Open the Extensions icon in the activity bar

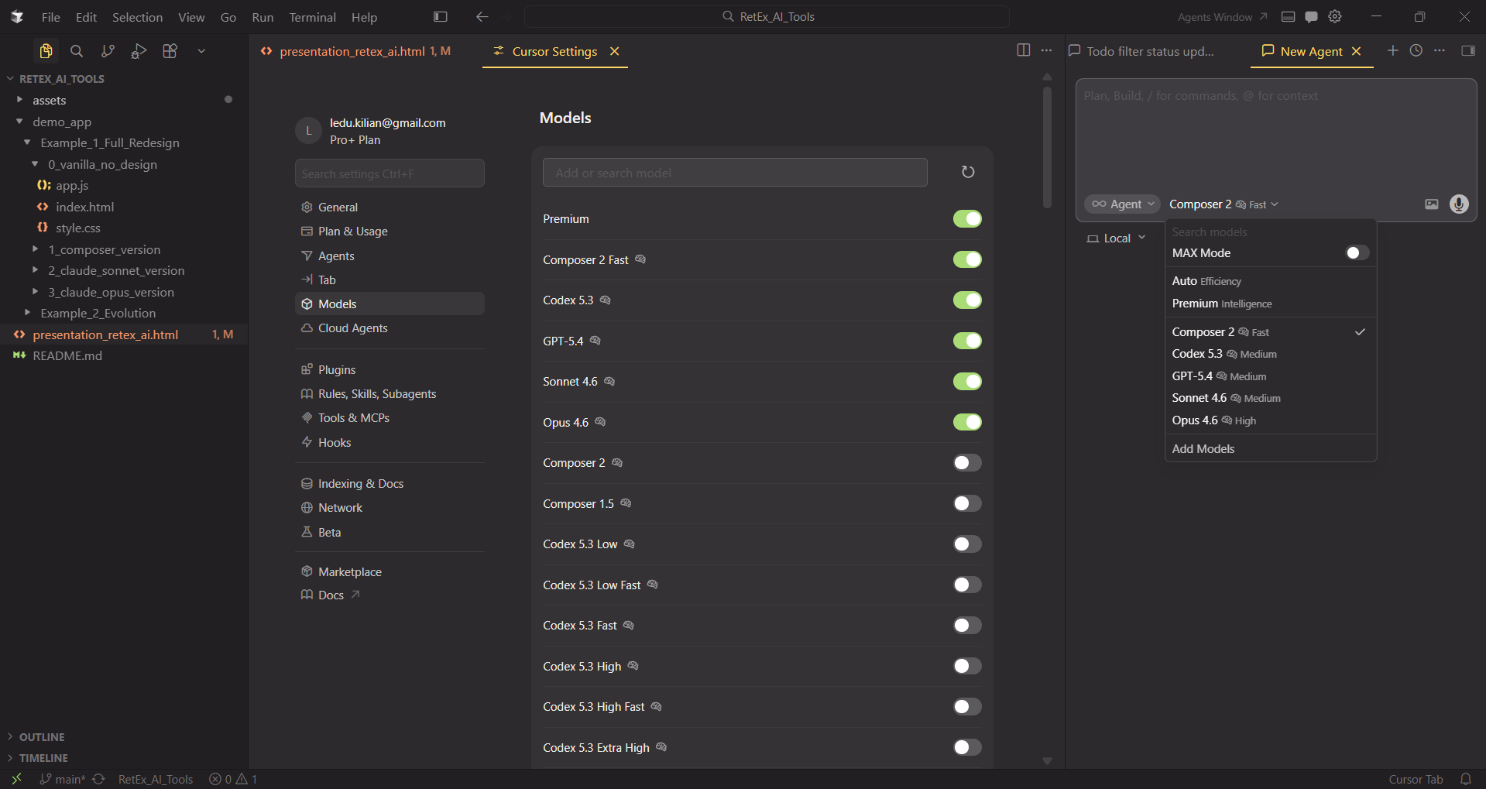[x=170, y=51]
